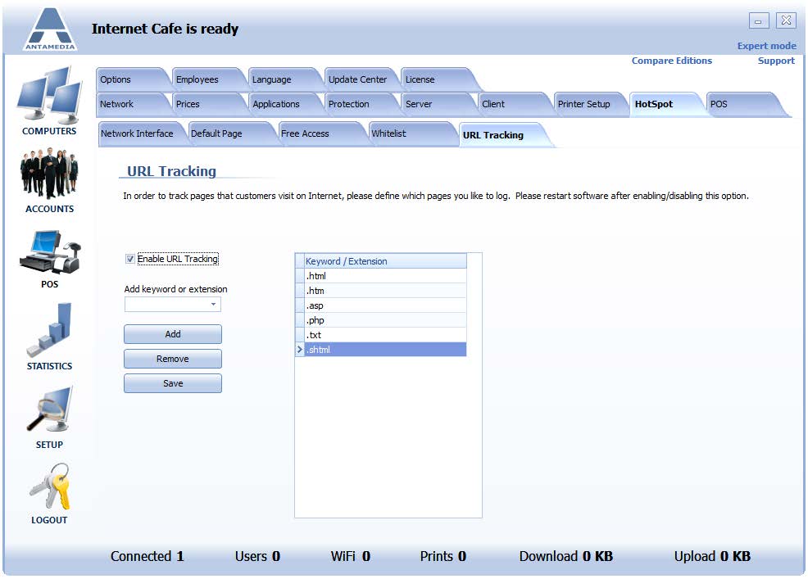The height and width of the screenshot is (579, 808).
Task: Click the Antamedia logo
Action: coord(50,29)
